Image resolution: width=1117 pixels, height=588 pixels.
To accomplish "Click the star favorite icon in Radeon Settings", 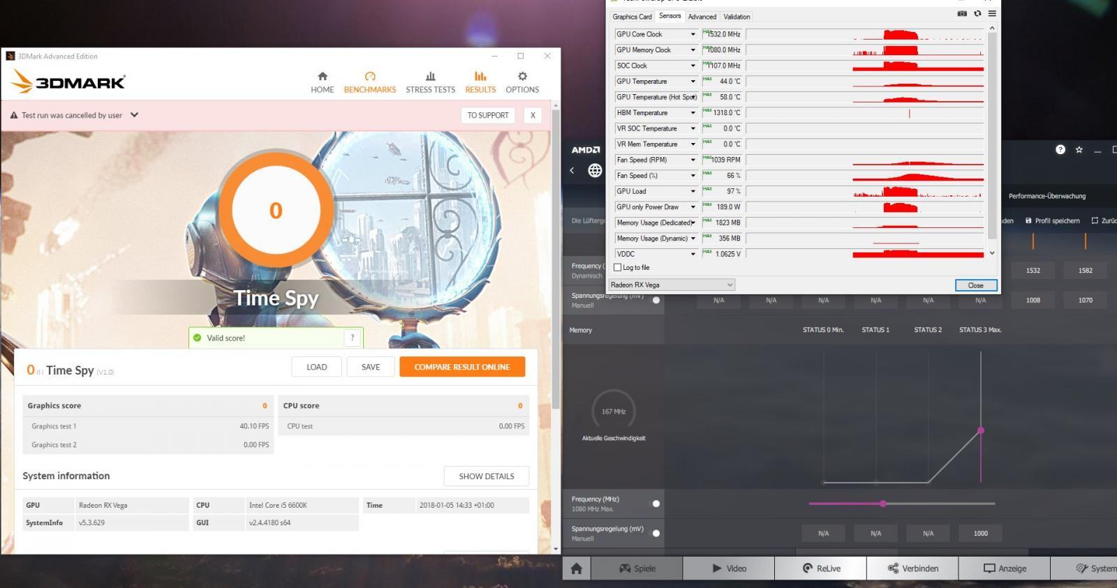I will pos(1079,149).
